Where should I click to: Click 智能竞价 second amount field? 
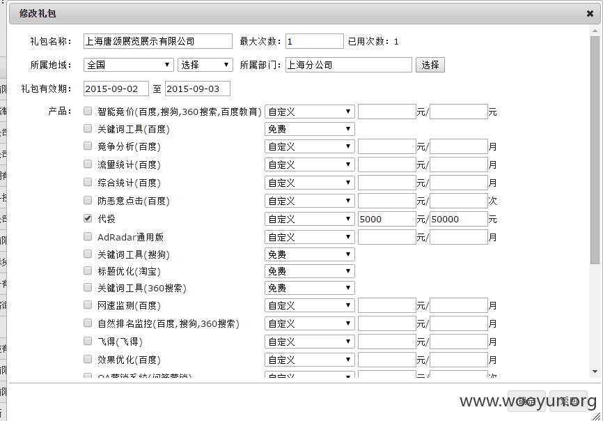[x=458, y=112]
